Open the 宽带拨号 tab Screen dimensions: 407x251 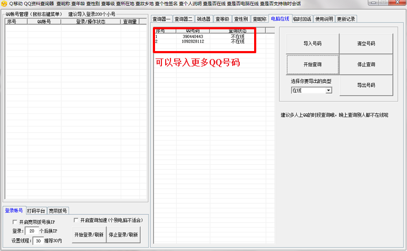coord(58,211)
